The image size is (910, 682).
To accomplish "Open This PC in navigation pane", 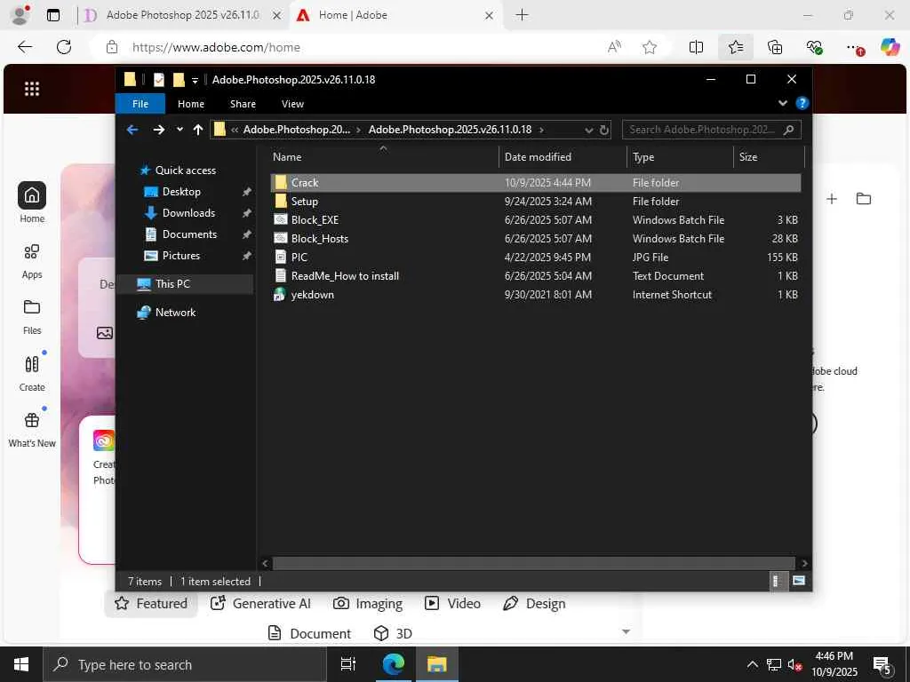I will click(172, 283).
